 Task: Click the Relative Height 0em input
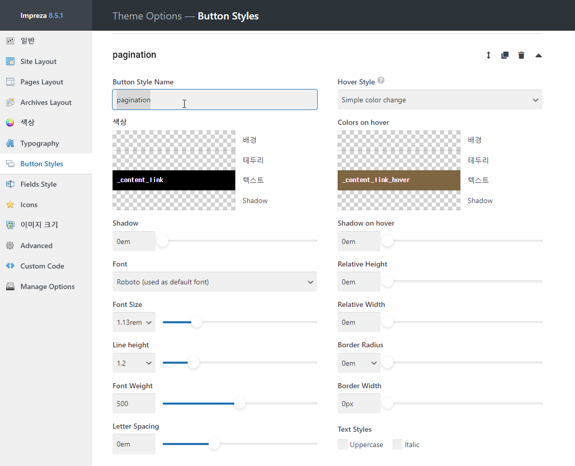359,282
